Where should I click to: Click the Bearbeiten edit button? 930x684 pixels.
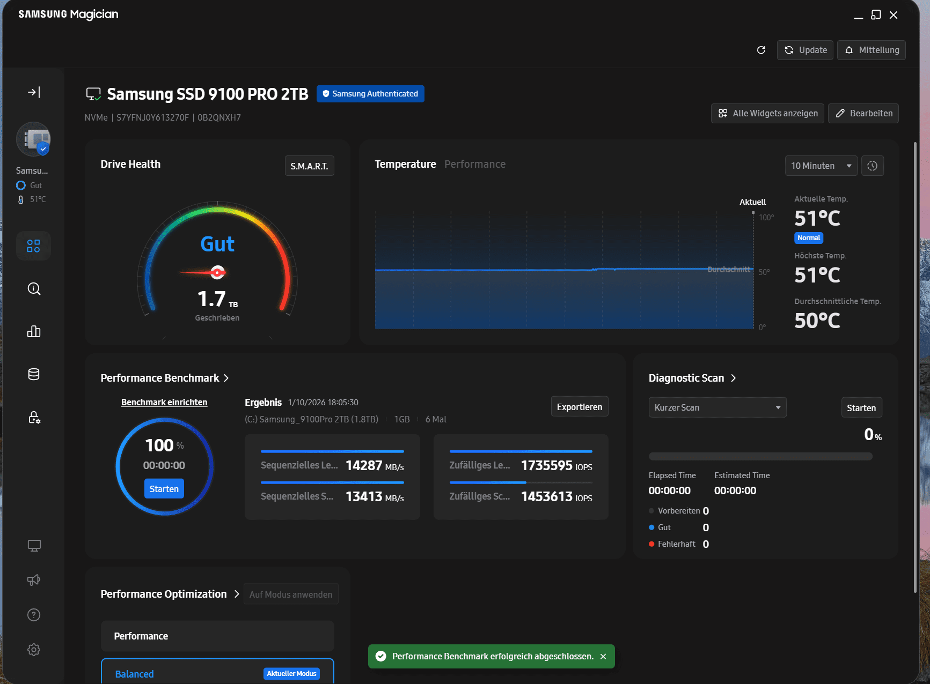(863, 113)
